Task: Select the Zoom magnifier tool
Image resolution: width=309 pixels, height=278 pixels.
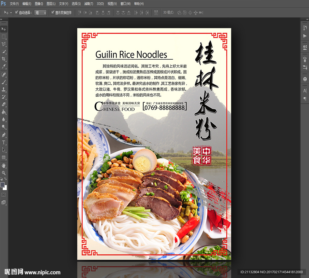Action: point(4,173)
